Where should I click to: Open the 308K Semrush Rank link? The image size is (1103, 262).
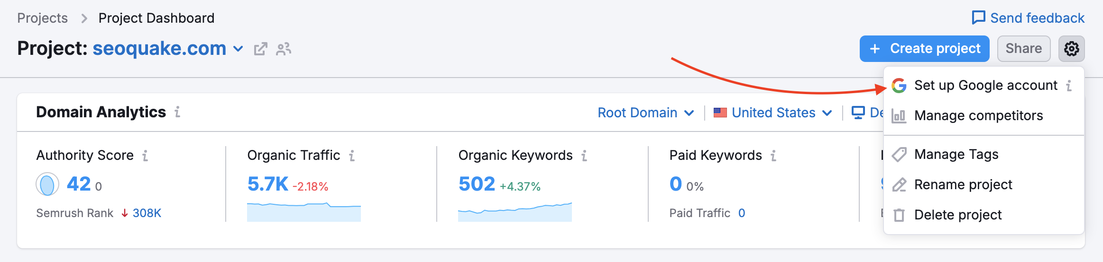(147, 213)
